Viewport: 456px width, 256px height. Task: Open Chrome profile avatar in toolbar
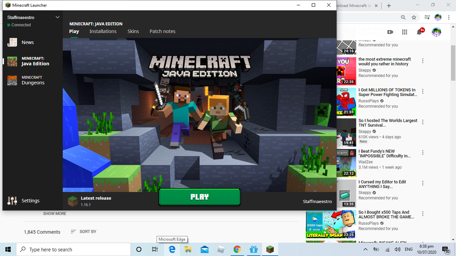[x=438, y=17]
